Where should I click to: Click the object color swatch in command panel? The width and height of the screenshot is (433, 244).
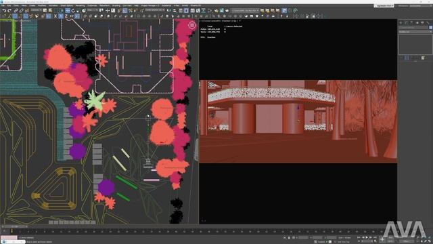click(431, 27)
